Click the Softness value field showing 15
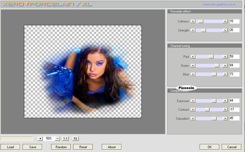 point(234,21)
